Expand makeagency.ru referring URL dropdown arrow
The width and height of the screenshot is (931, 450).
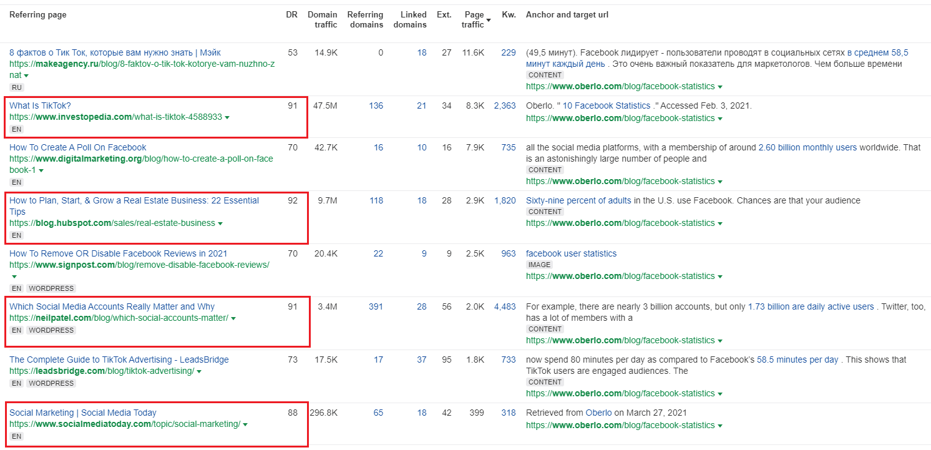click(26, 76)
